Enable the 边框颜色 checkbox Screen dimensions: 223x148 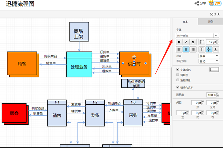(178, 80)
